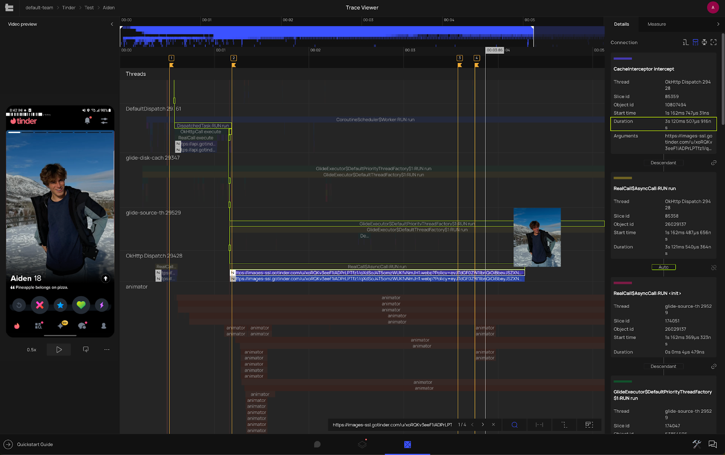The height and width of the screenshot is (455, 725).
Task: Click the Auto connection button
Action: (663, 267)
